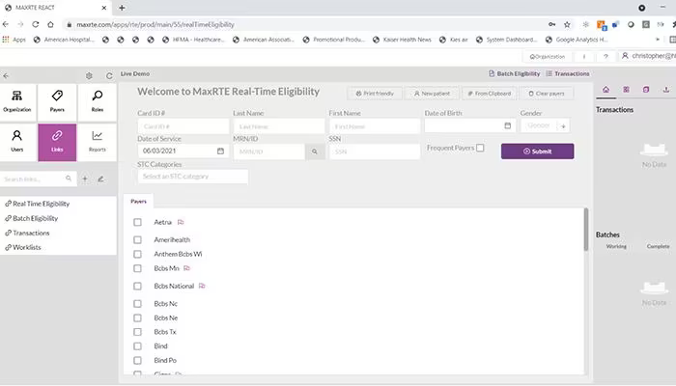676x386 pixels.
Task: Check the Bcbs Mn checkbox
Action: [x=137, y=268]
